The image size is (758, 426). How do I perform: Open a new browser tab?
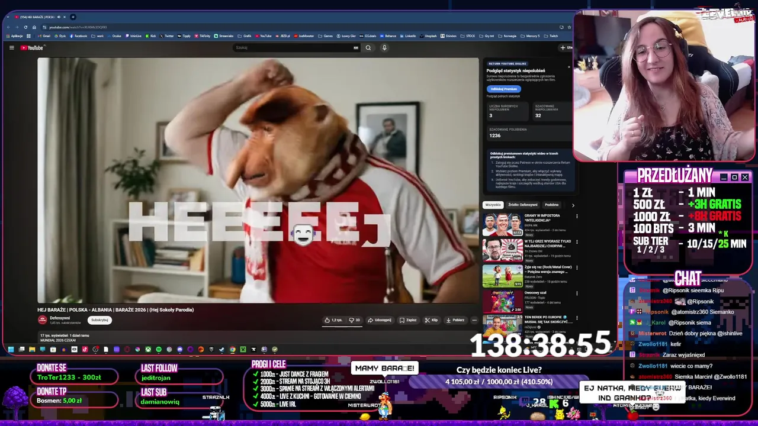[73, 17]
